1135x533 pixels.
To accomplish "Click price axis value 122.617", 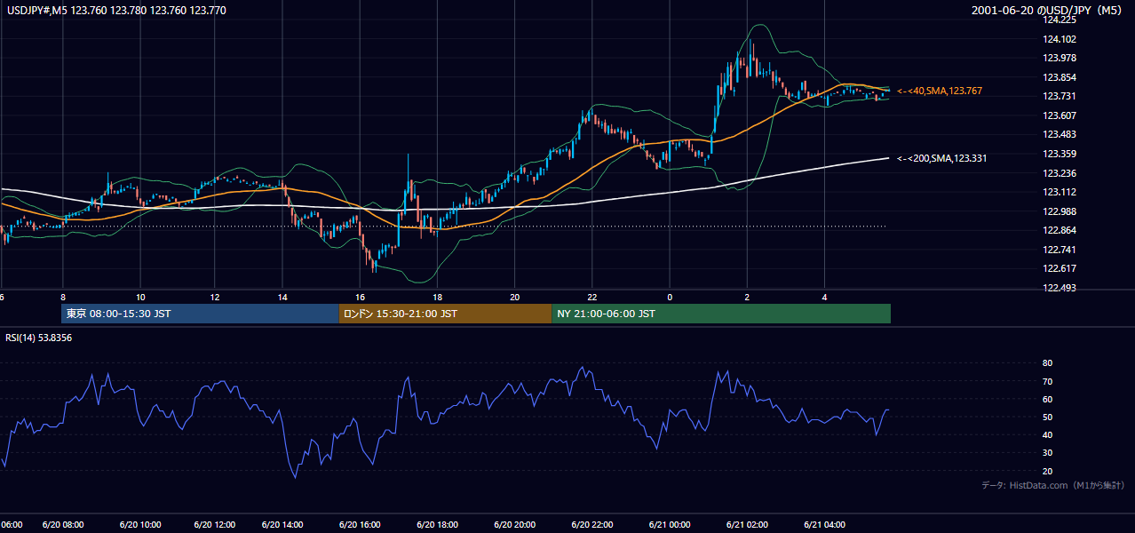I will click(x=1060, y=268).
